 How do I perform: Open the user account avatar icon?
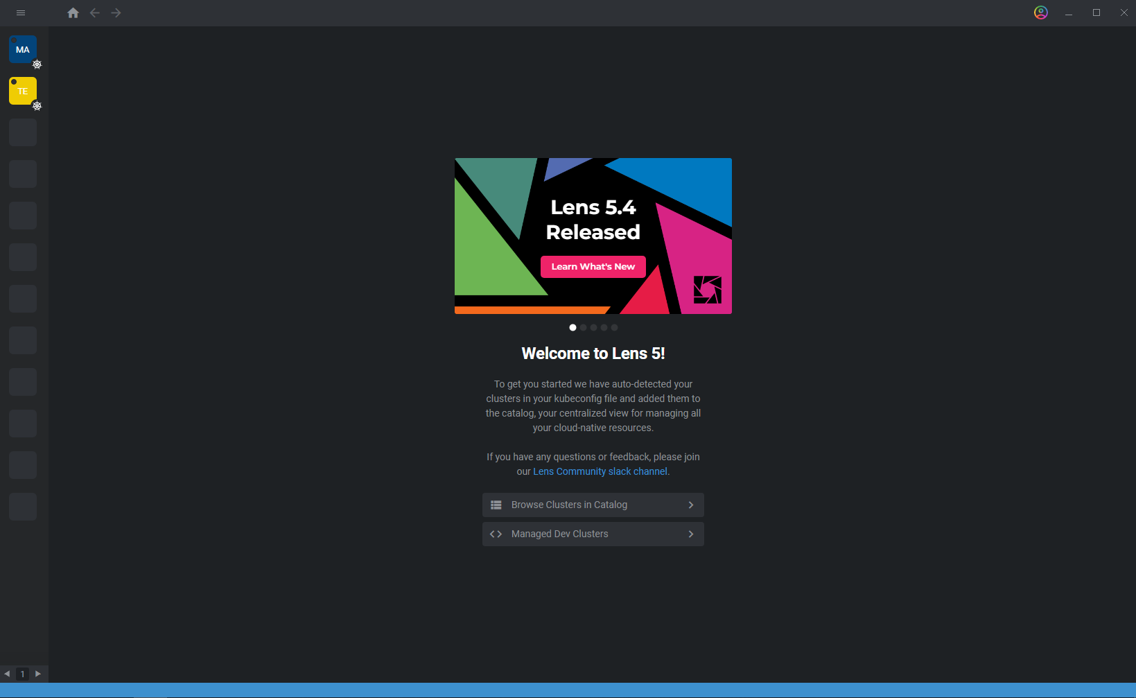click(1040, 12)
